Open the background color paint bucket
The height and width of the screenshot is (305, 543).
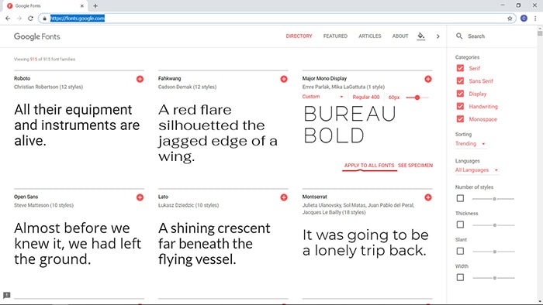420,36
